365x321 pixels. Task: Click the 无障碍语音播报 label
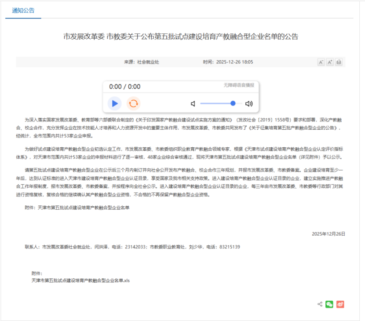(239, 85)
